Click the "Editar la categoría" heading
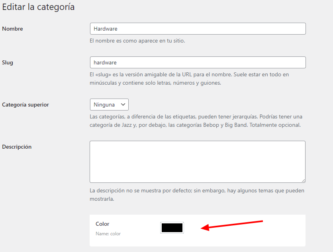 [39, 7]
